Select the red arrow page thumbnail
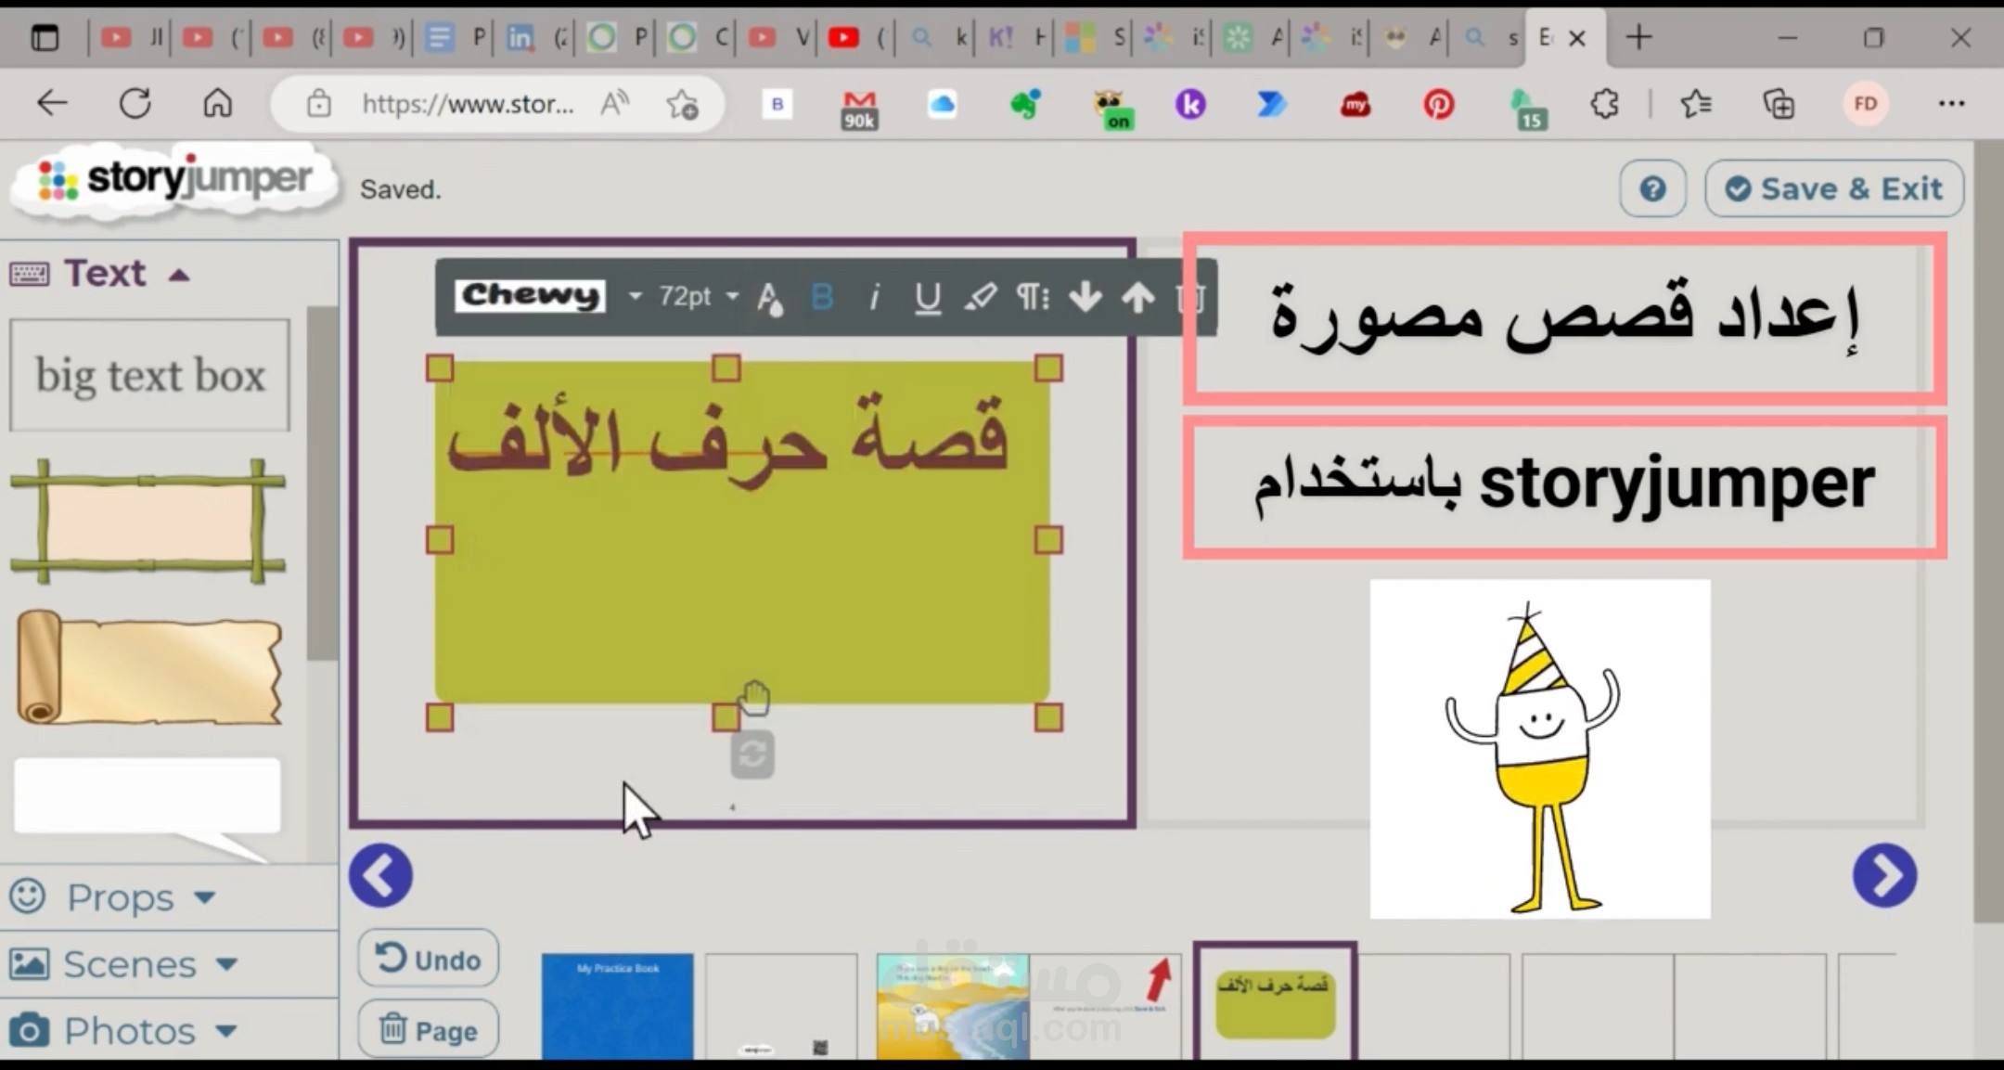2004x1070 pixels. point(1106,1006)
